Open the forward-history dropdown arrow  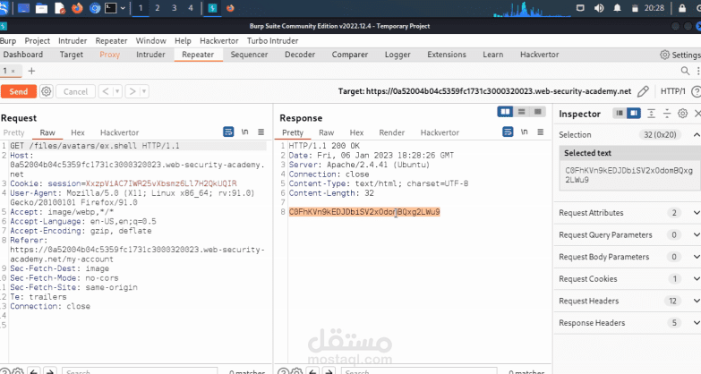click(x=144, y=91)
